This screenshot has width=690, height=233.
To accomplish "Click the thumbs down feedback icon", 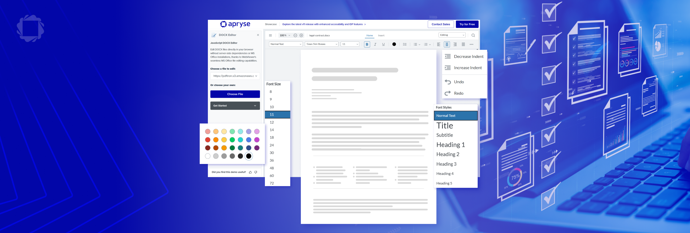I will coord(256,172).
